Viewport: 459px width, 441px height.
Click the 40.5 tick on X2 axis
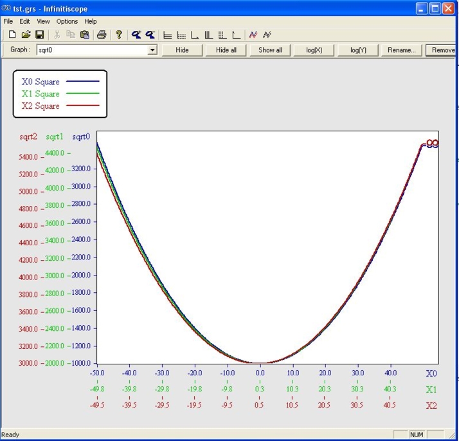(390, 405)
